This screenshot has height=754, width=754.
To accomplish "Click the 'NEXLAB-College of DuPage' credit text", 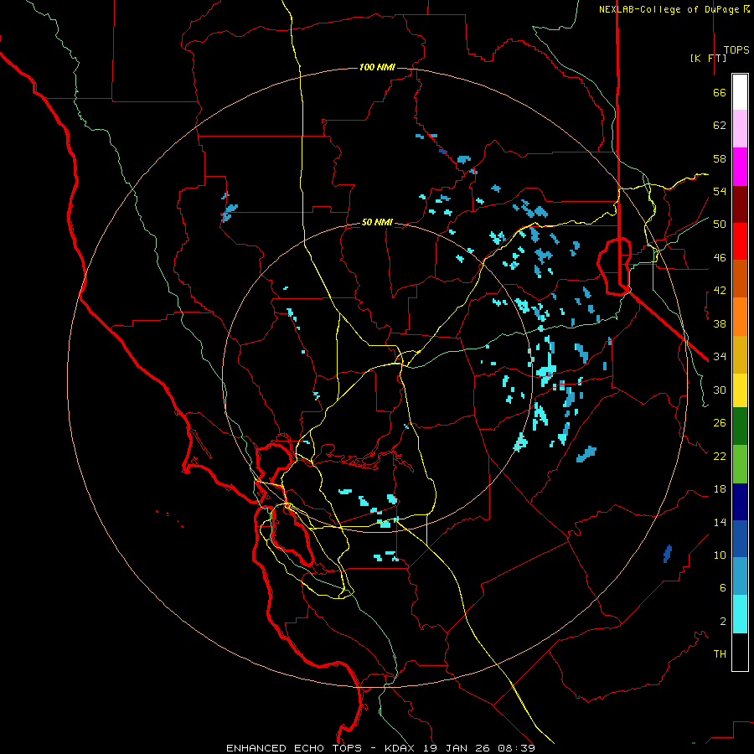I will 669,9.
